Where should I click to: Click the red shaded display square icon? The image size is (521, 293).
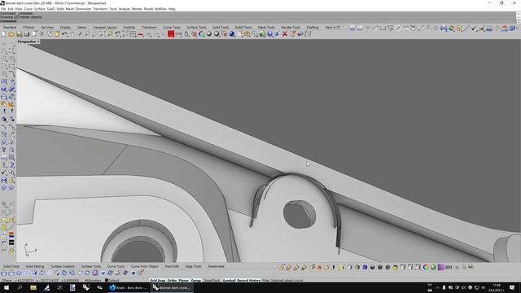click(x=171, y=34)
